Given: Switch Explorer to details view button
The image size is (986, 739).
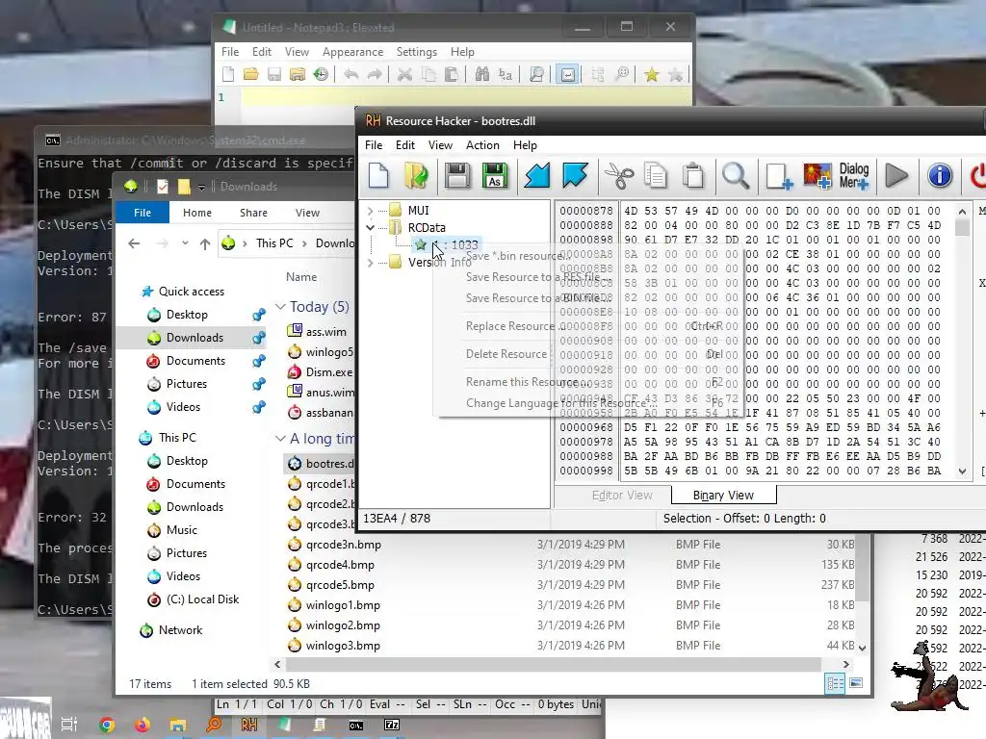Looking at the screenshot, I should pos(835,683).
